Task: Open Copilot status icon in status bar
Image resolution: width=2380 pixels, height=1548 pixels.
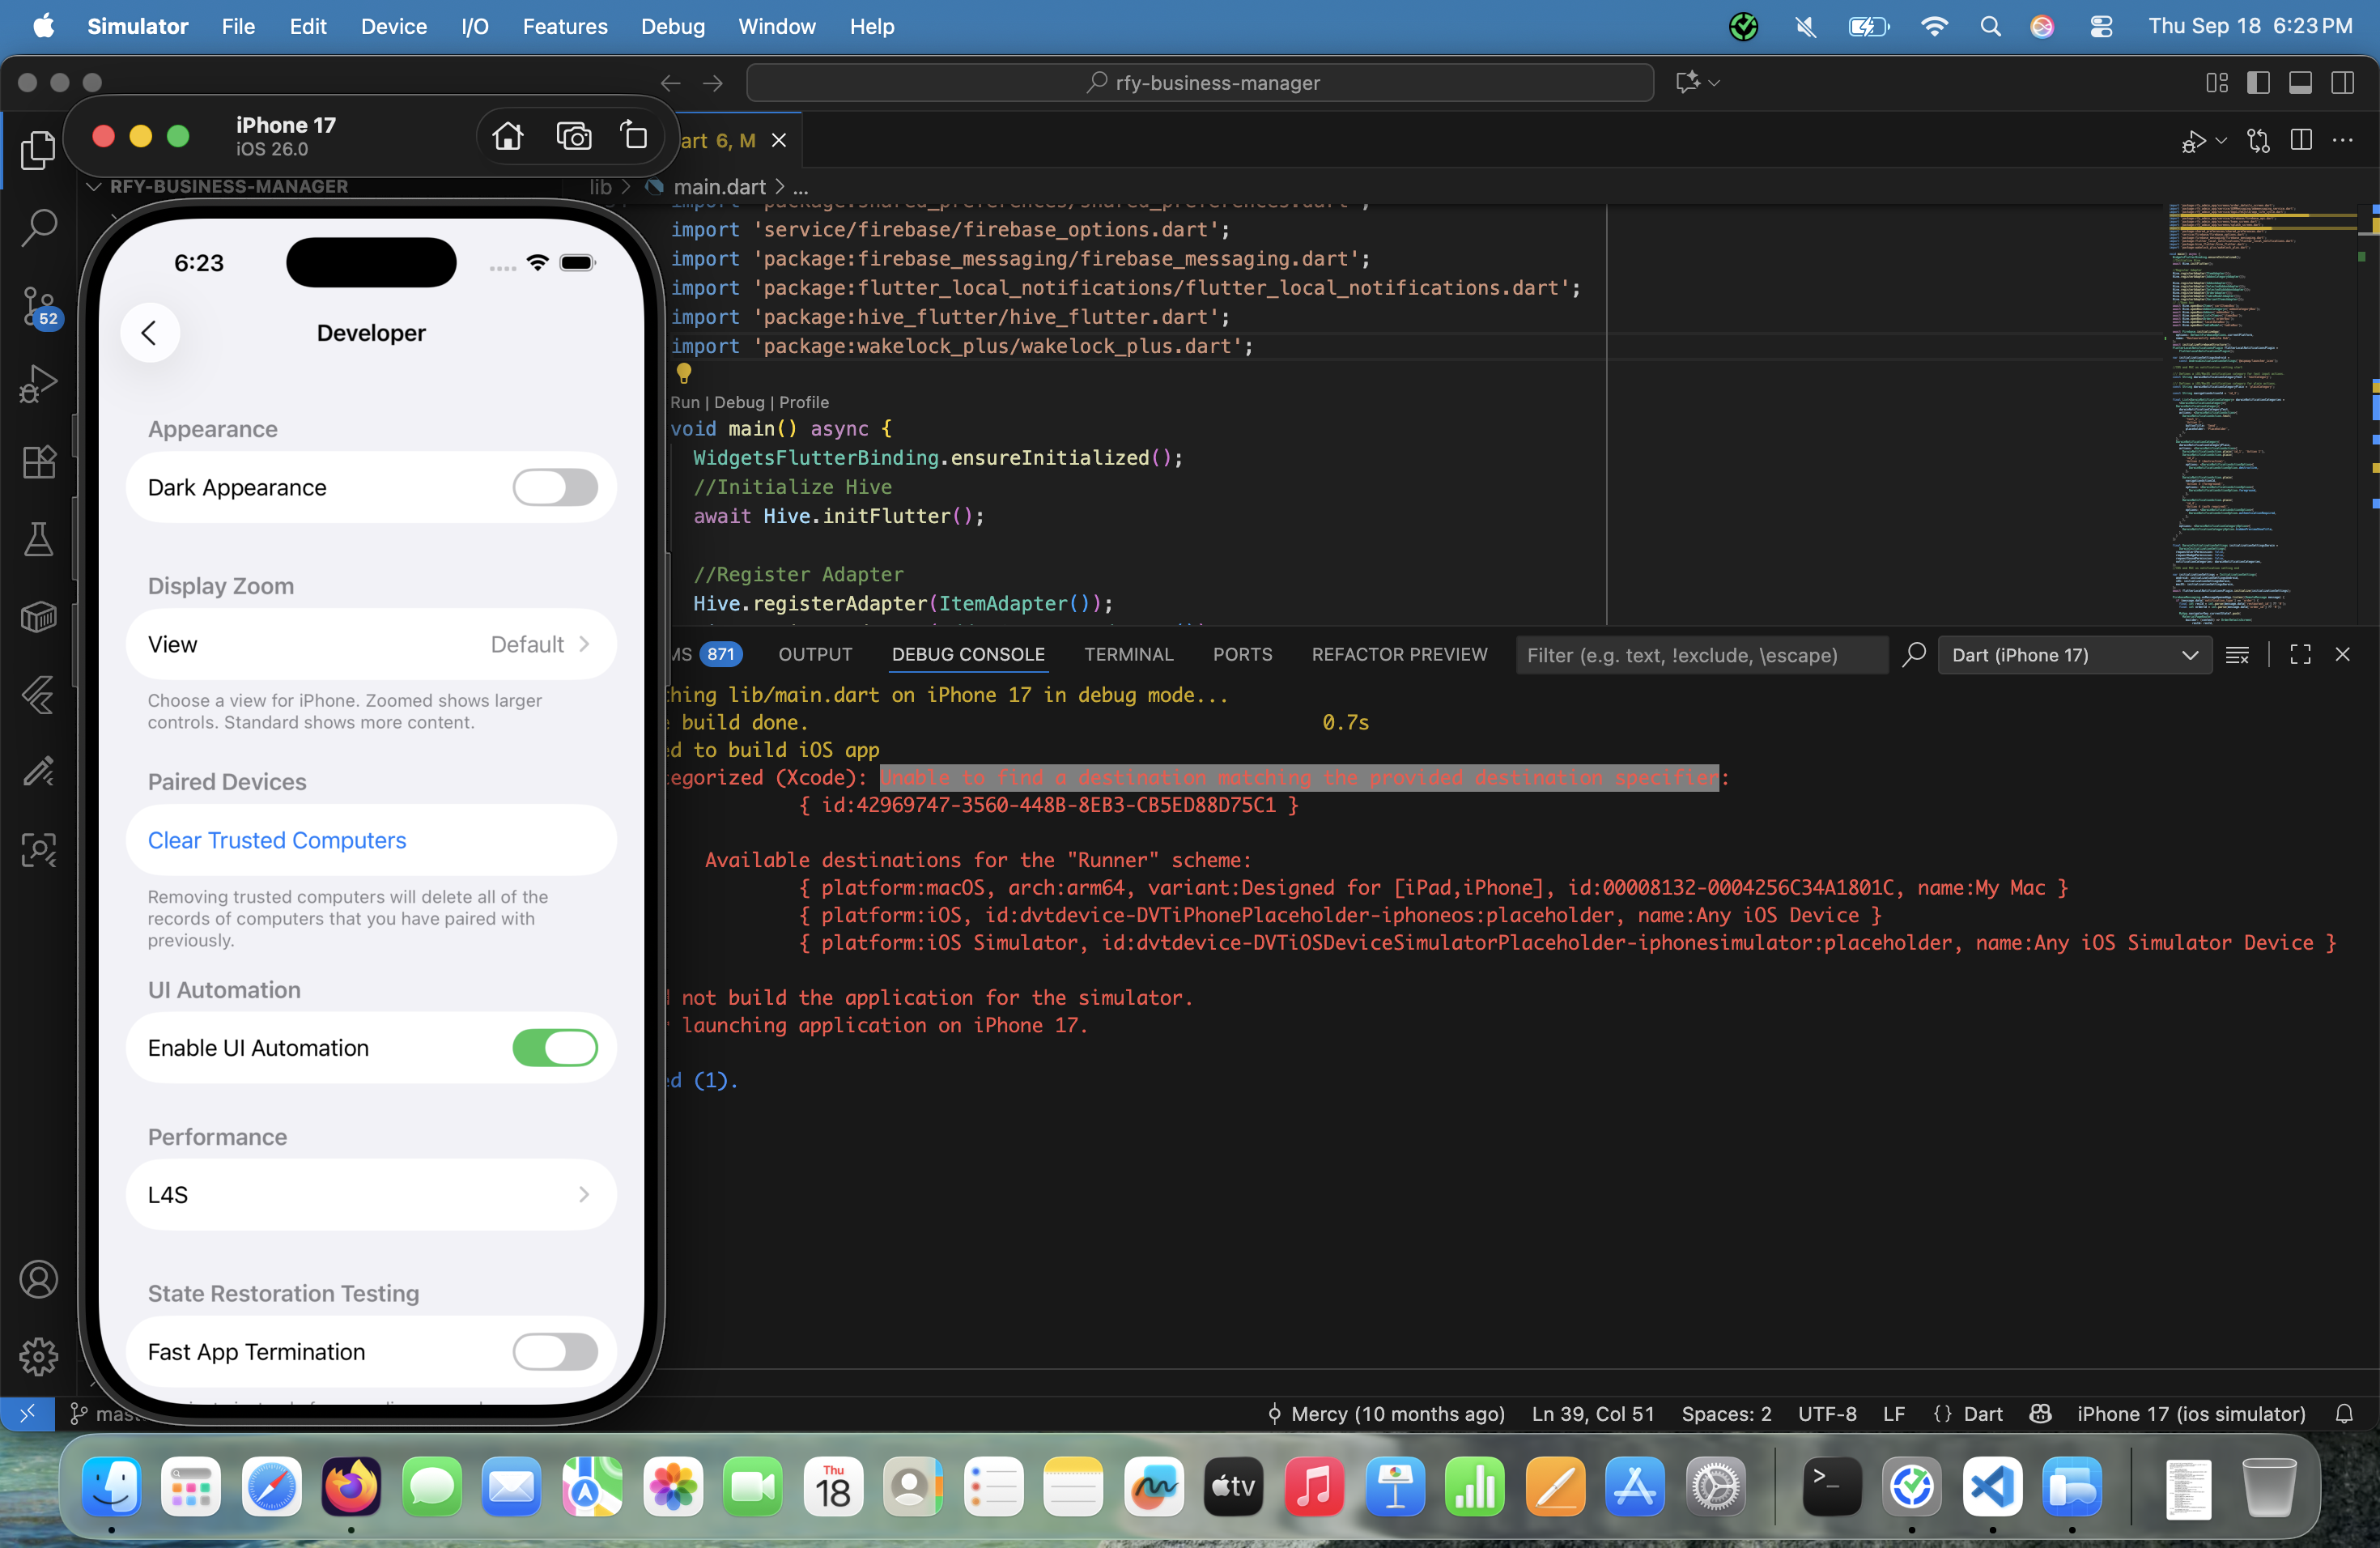Action: [2041, 1414]
